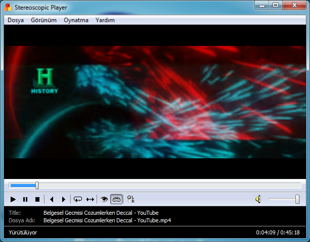Image resolution: width=310 pixels, height=242 pixels.
Task: Mute audio with the speaker icon
Action: click(258, 200)
